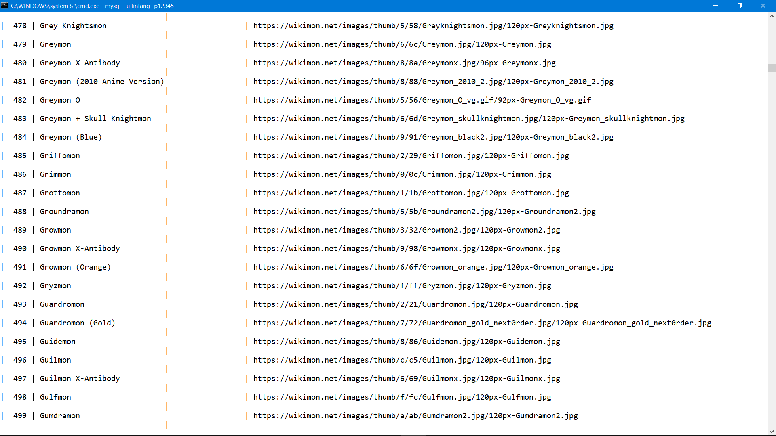The height and width of the screenshot is (436, 776).
Task: Click the window title bar text
Action: point(92,6)
